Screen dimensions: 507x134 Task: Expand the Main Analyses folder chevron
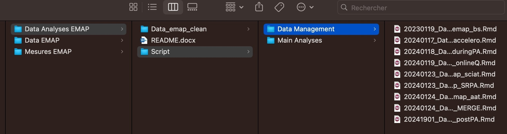click(x=375, y=40)
